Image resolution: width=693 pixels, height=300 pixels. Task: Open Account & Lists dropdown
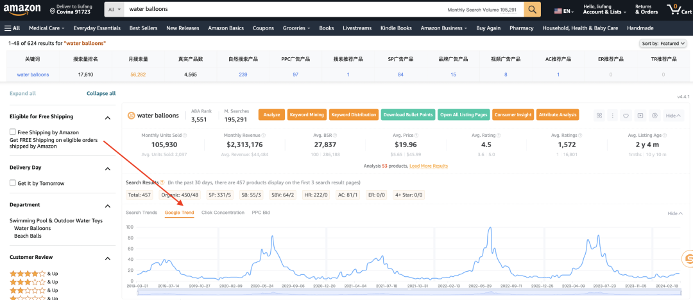pyautogui.click(x=604, y=9)
